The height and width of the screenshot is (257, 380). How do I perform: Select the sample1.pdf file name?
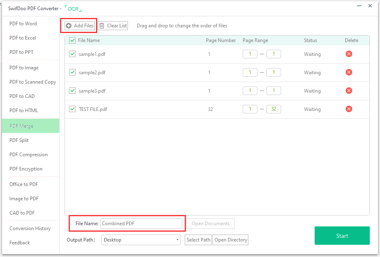tap(92, 54)
